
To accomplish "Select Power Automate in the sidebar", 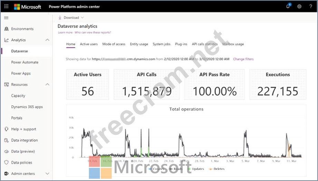I will 25,62.
